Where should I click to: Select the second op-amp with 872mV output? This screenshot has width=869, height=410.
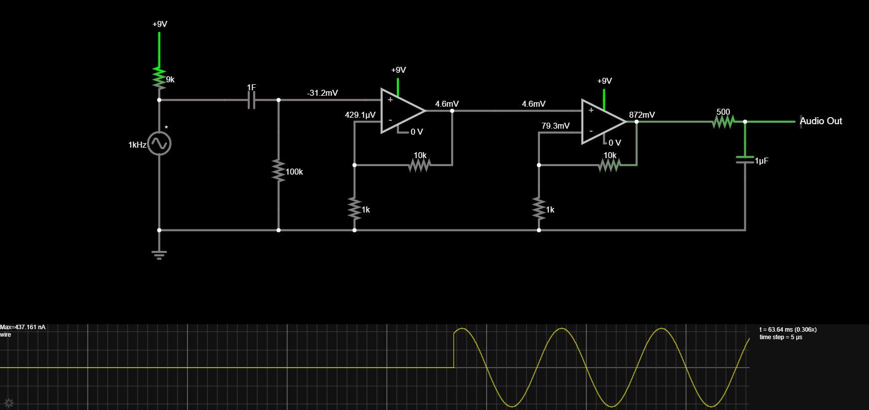point(604,122)
